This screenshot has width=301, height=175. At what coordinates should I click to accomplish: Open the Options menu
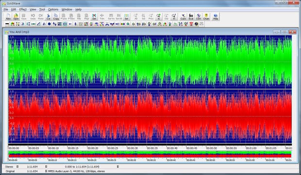pos(53,9)
